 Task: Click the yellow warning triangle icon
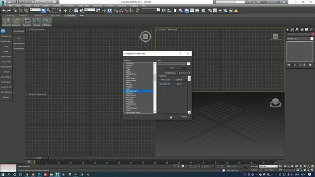pos(236,10)
